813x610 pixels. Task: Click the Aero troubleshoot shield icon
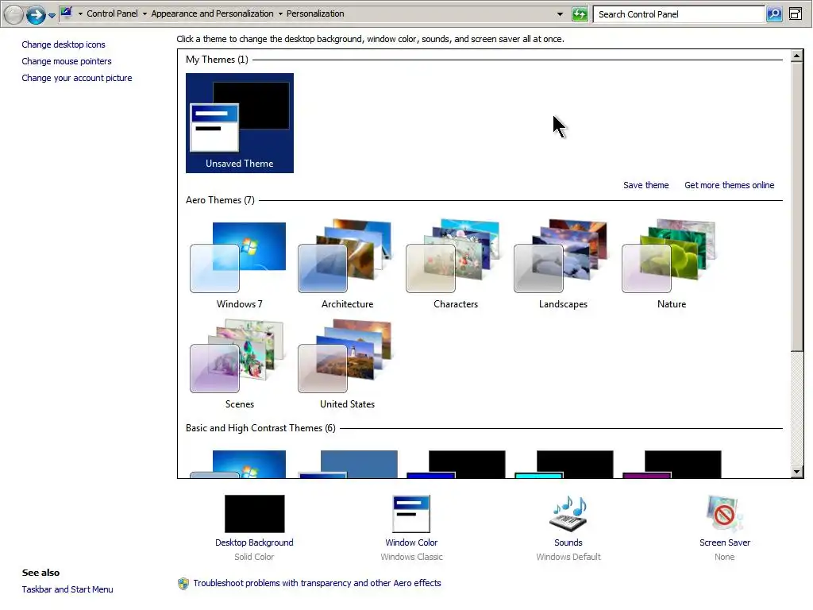coord(183,584)
